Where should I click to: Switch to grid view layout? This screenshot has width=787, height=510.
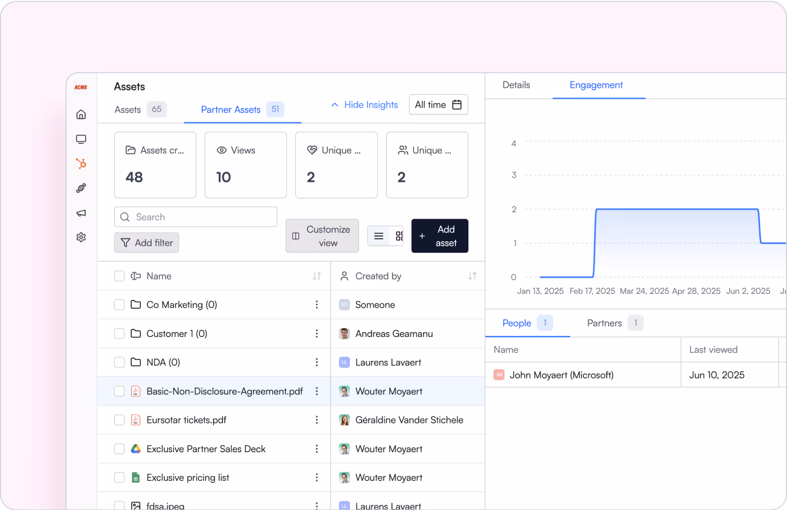399,236
